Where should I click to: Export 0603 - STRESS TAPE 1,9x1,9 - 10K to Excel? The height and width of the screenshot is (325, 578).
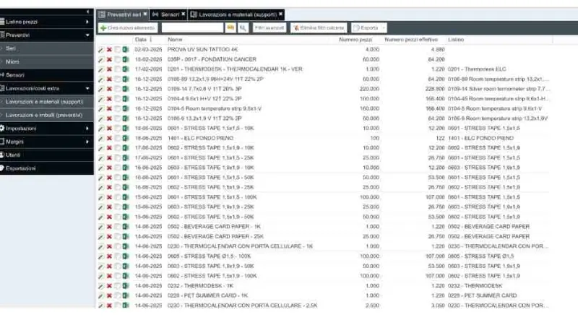[x=126, y=168]
